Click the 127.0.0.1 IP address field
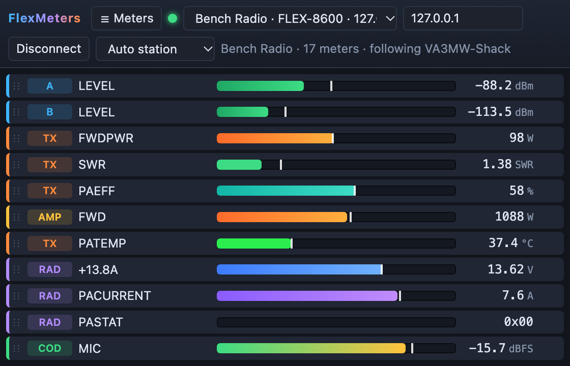 coord(463,18)
